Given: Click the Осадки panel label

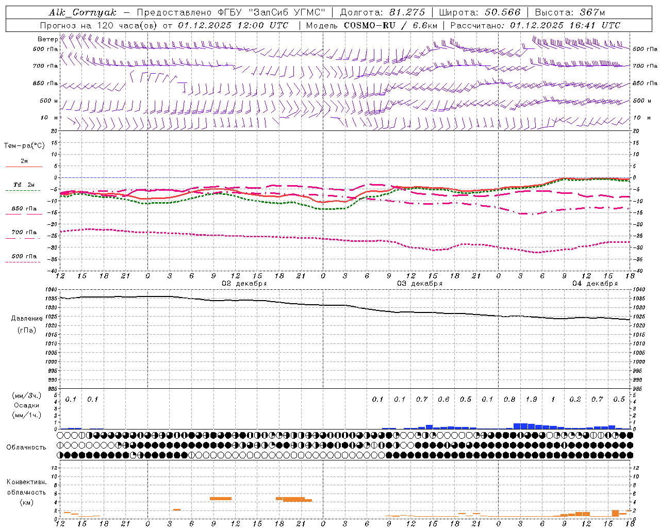Looking at the screenshot, I should coord(27,405).
